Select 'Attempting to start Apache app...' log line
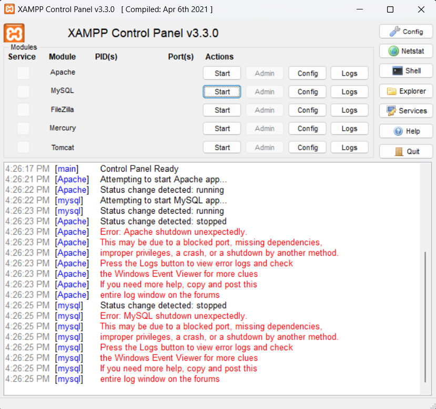This screenshot has width=436, height=409. [x=164, y=180]
